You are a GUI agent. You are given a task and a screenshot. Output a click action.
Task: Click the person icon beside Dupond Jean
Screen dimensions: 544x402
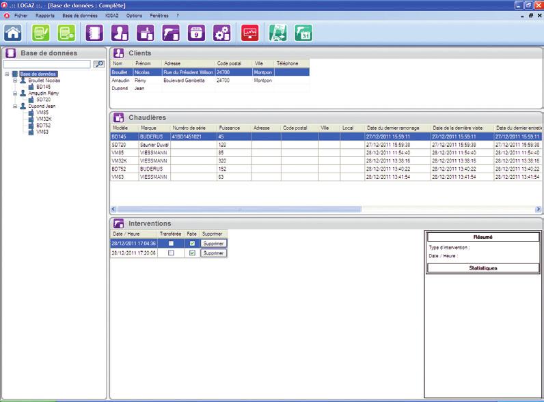(x=23, y=106)
